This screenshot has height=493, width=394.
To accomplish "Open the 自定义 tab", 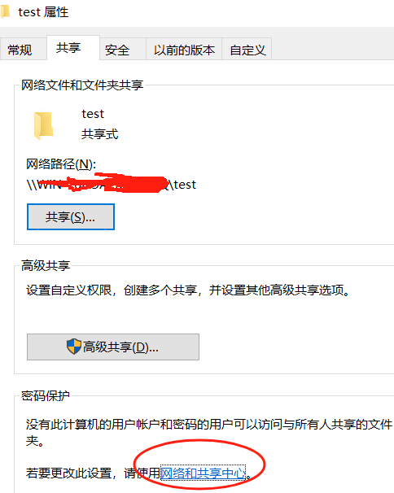I will [247, 50].
